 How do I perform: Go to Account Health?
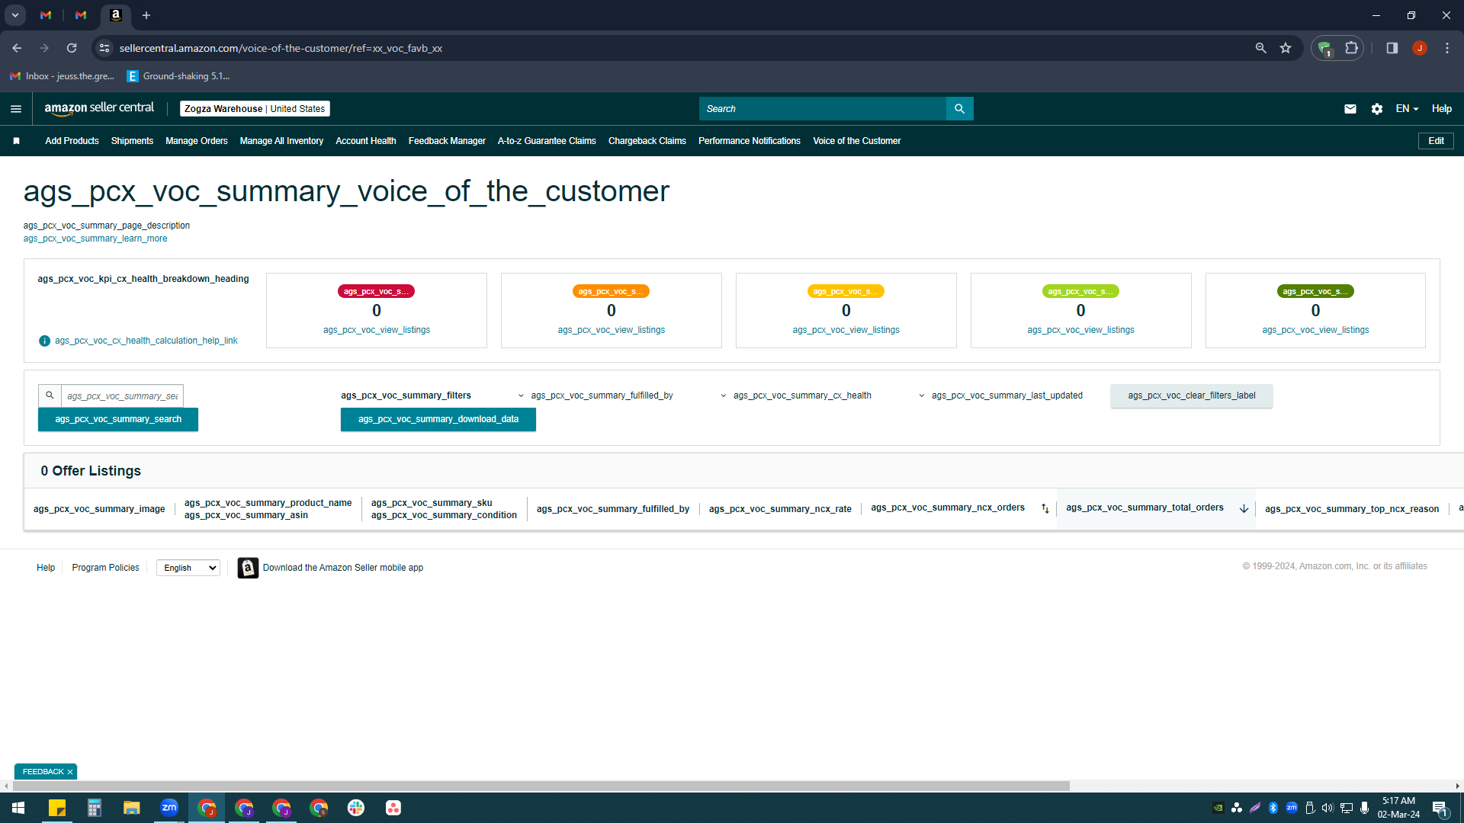click(366, 141)
